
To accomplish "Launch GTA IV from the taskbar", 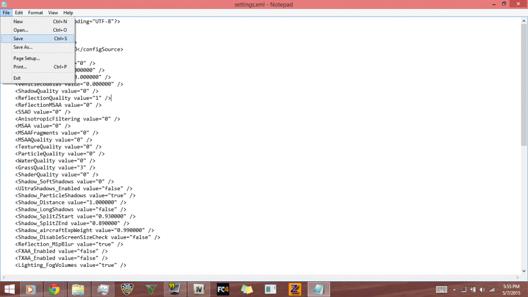I will pos(199,289).
